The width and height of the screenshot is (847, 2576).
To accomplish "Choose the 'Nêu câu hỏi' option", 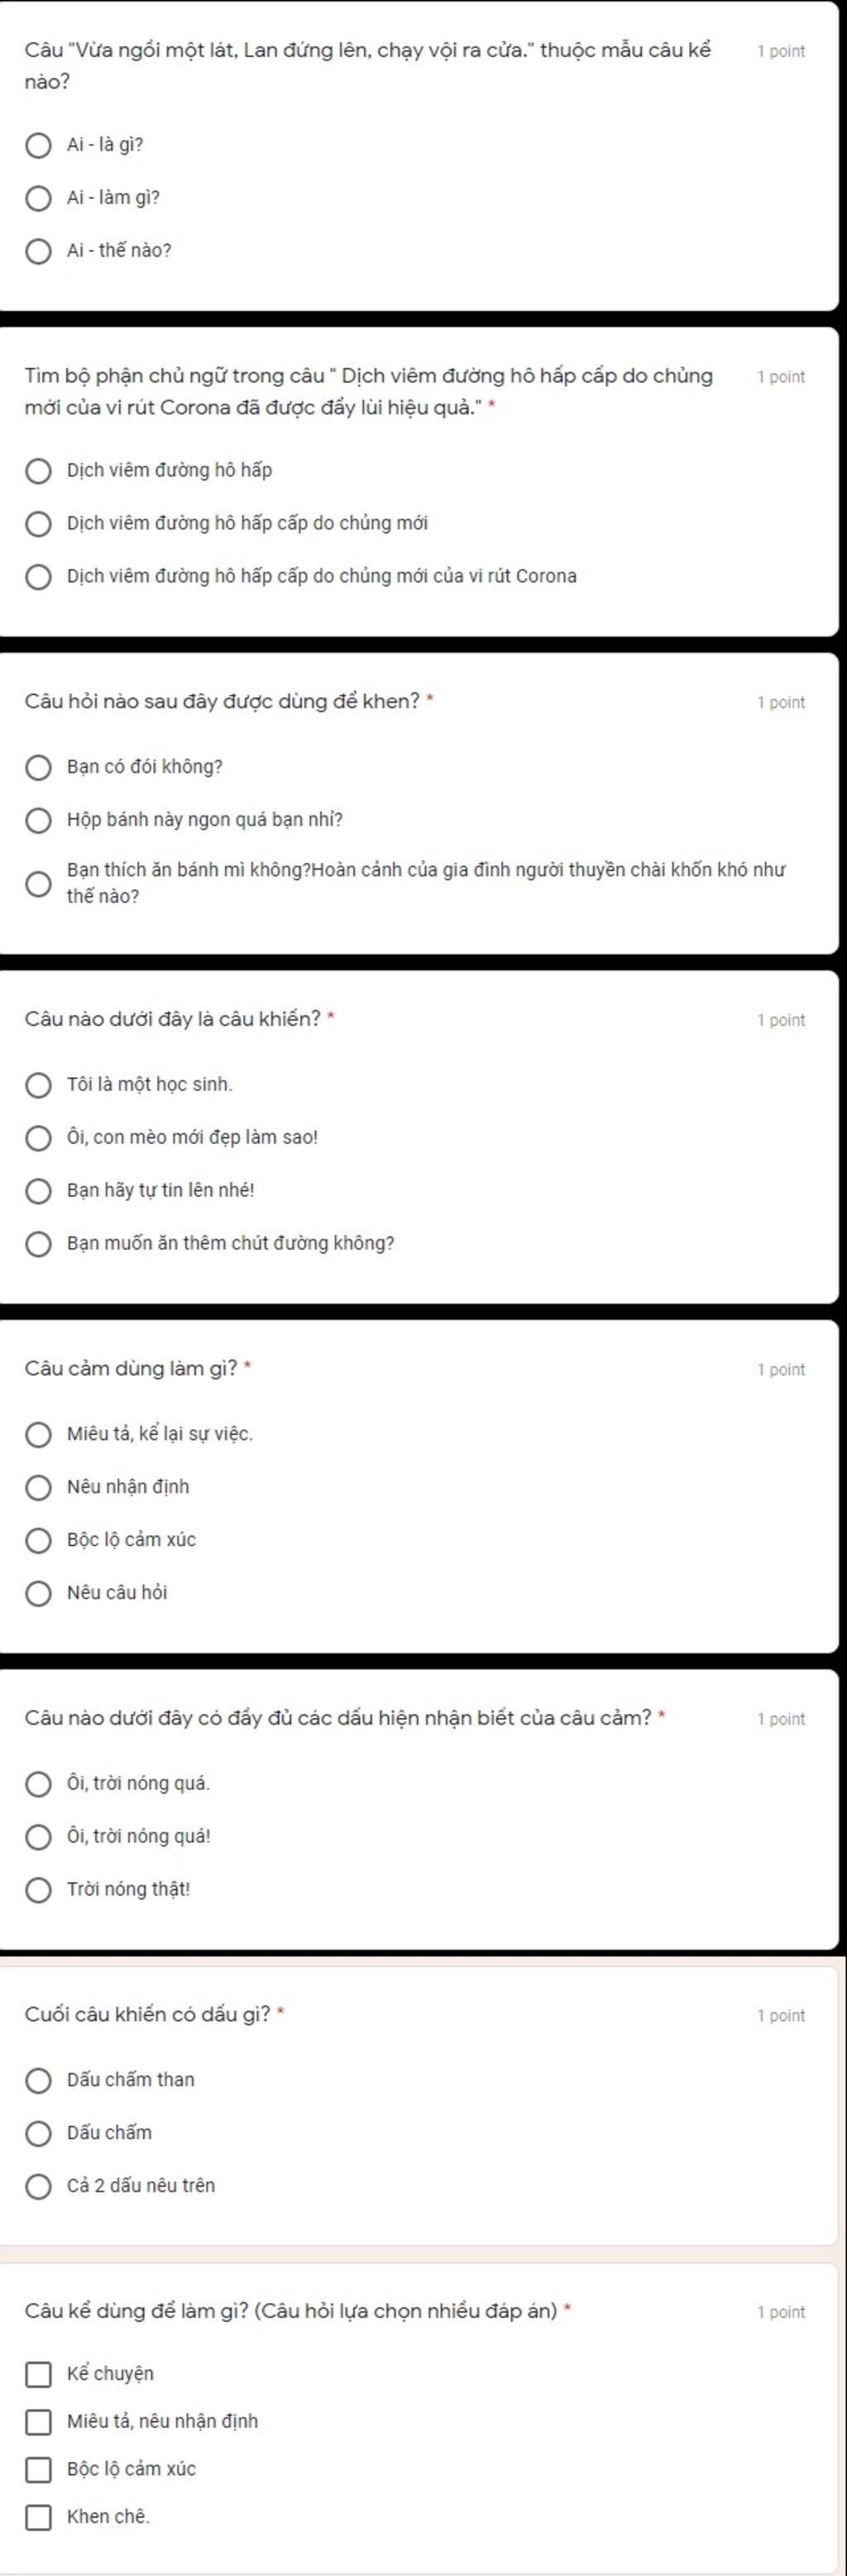I will pyautogui.click(x=38, y=1594).
